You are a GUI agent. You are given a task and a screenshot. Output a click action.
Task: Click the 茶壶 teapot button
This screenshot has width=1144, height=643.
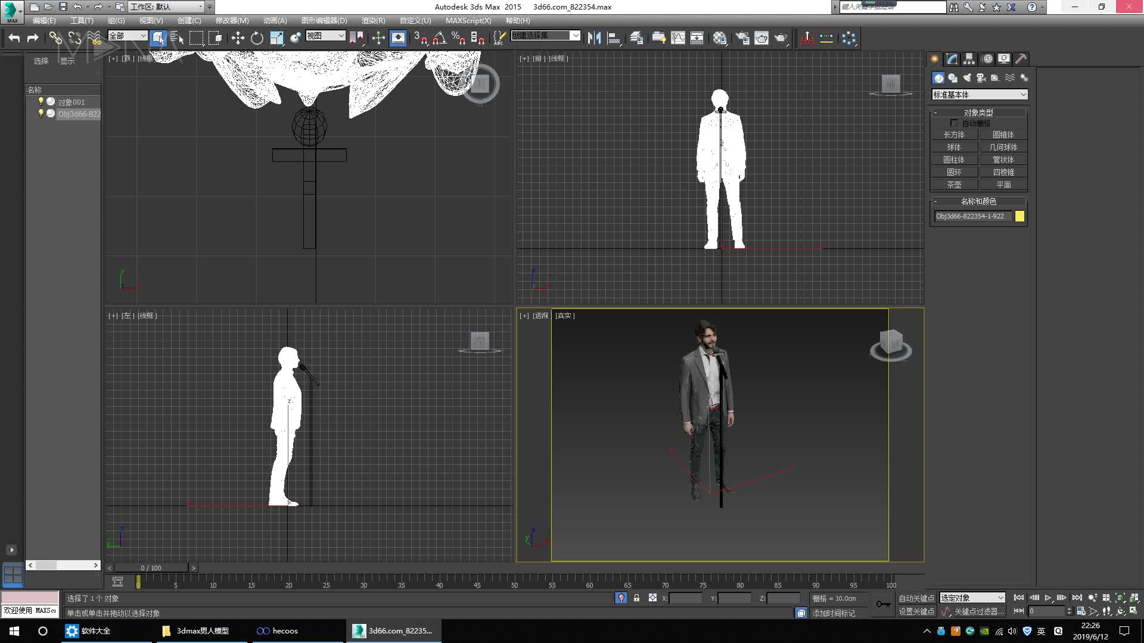[954, 185]
